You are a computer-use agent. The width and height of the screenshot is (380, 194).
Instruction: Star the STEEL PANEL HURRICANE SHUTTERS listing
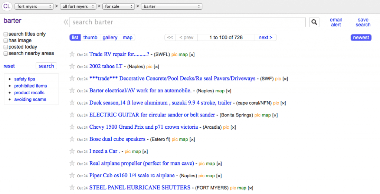72,187
